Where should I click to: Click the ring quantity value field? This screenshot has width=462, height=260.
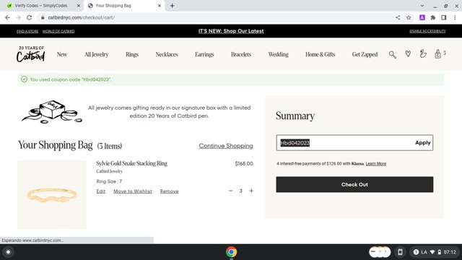240,191
